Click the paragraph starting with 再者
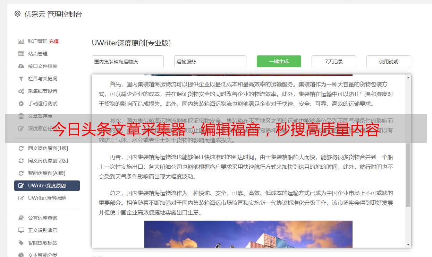The width and height of the screenshot is (432, 257). 246,167
